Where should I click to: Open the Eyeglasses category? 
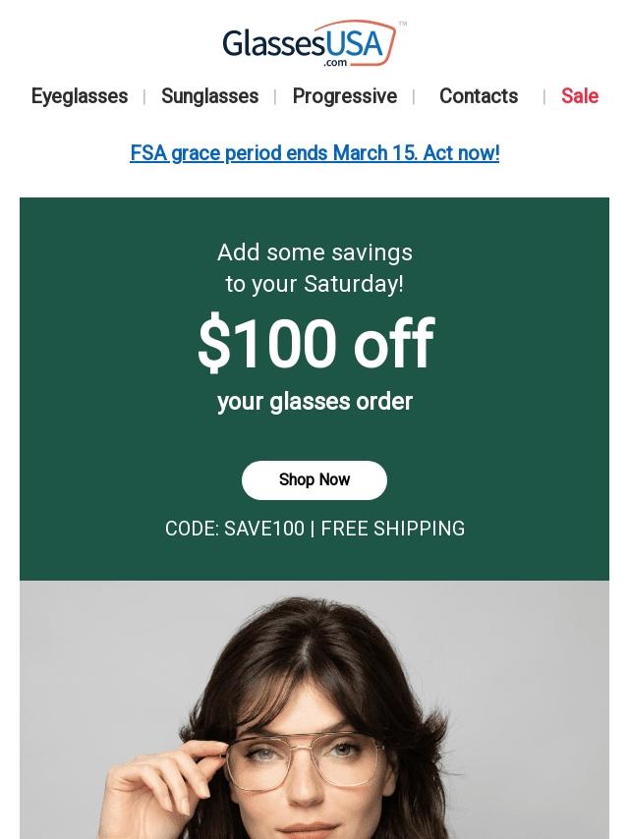80,96
